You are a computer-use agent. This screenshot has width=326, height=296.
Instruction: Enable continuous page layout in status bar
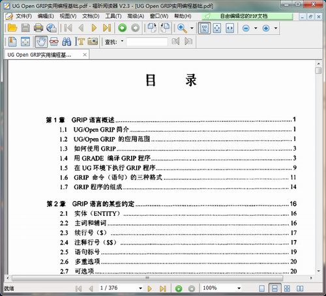click(x=274, y=289)
